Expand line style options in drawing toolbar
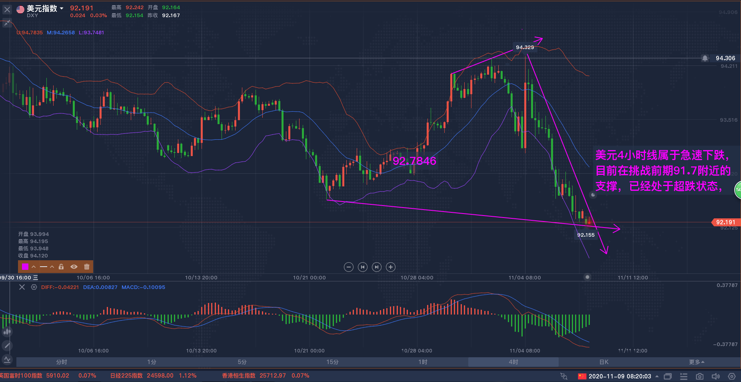The height and width of the screenshot is (382, 741). coord(52,267)
